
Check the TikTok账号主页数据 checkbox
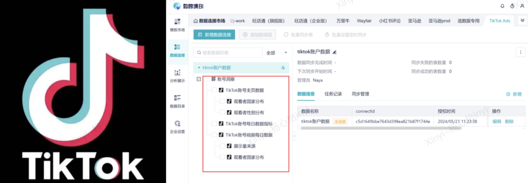[214, 90]
